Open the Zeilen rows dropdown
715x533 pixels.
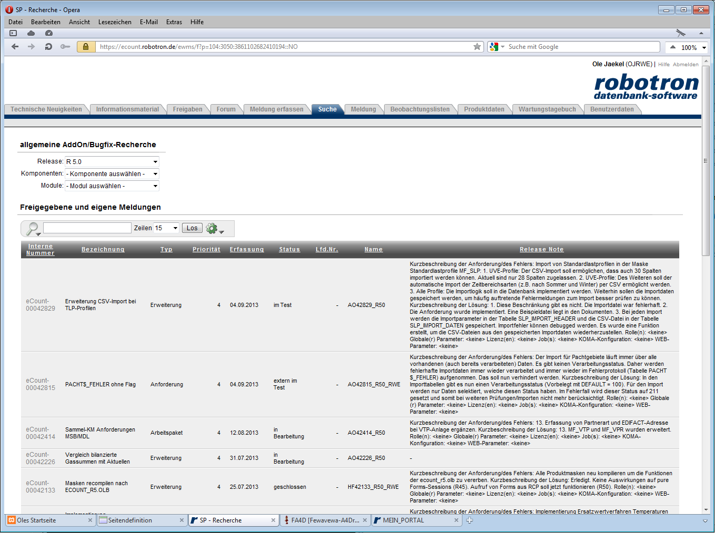click(166, 228)
